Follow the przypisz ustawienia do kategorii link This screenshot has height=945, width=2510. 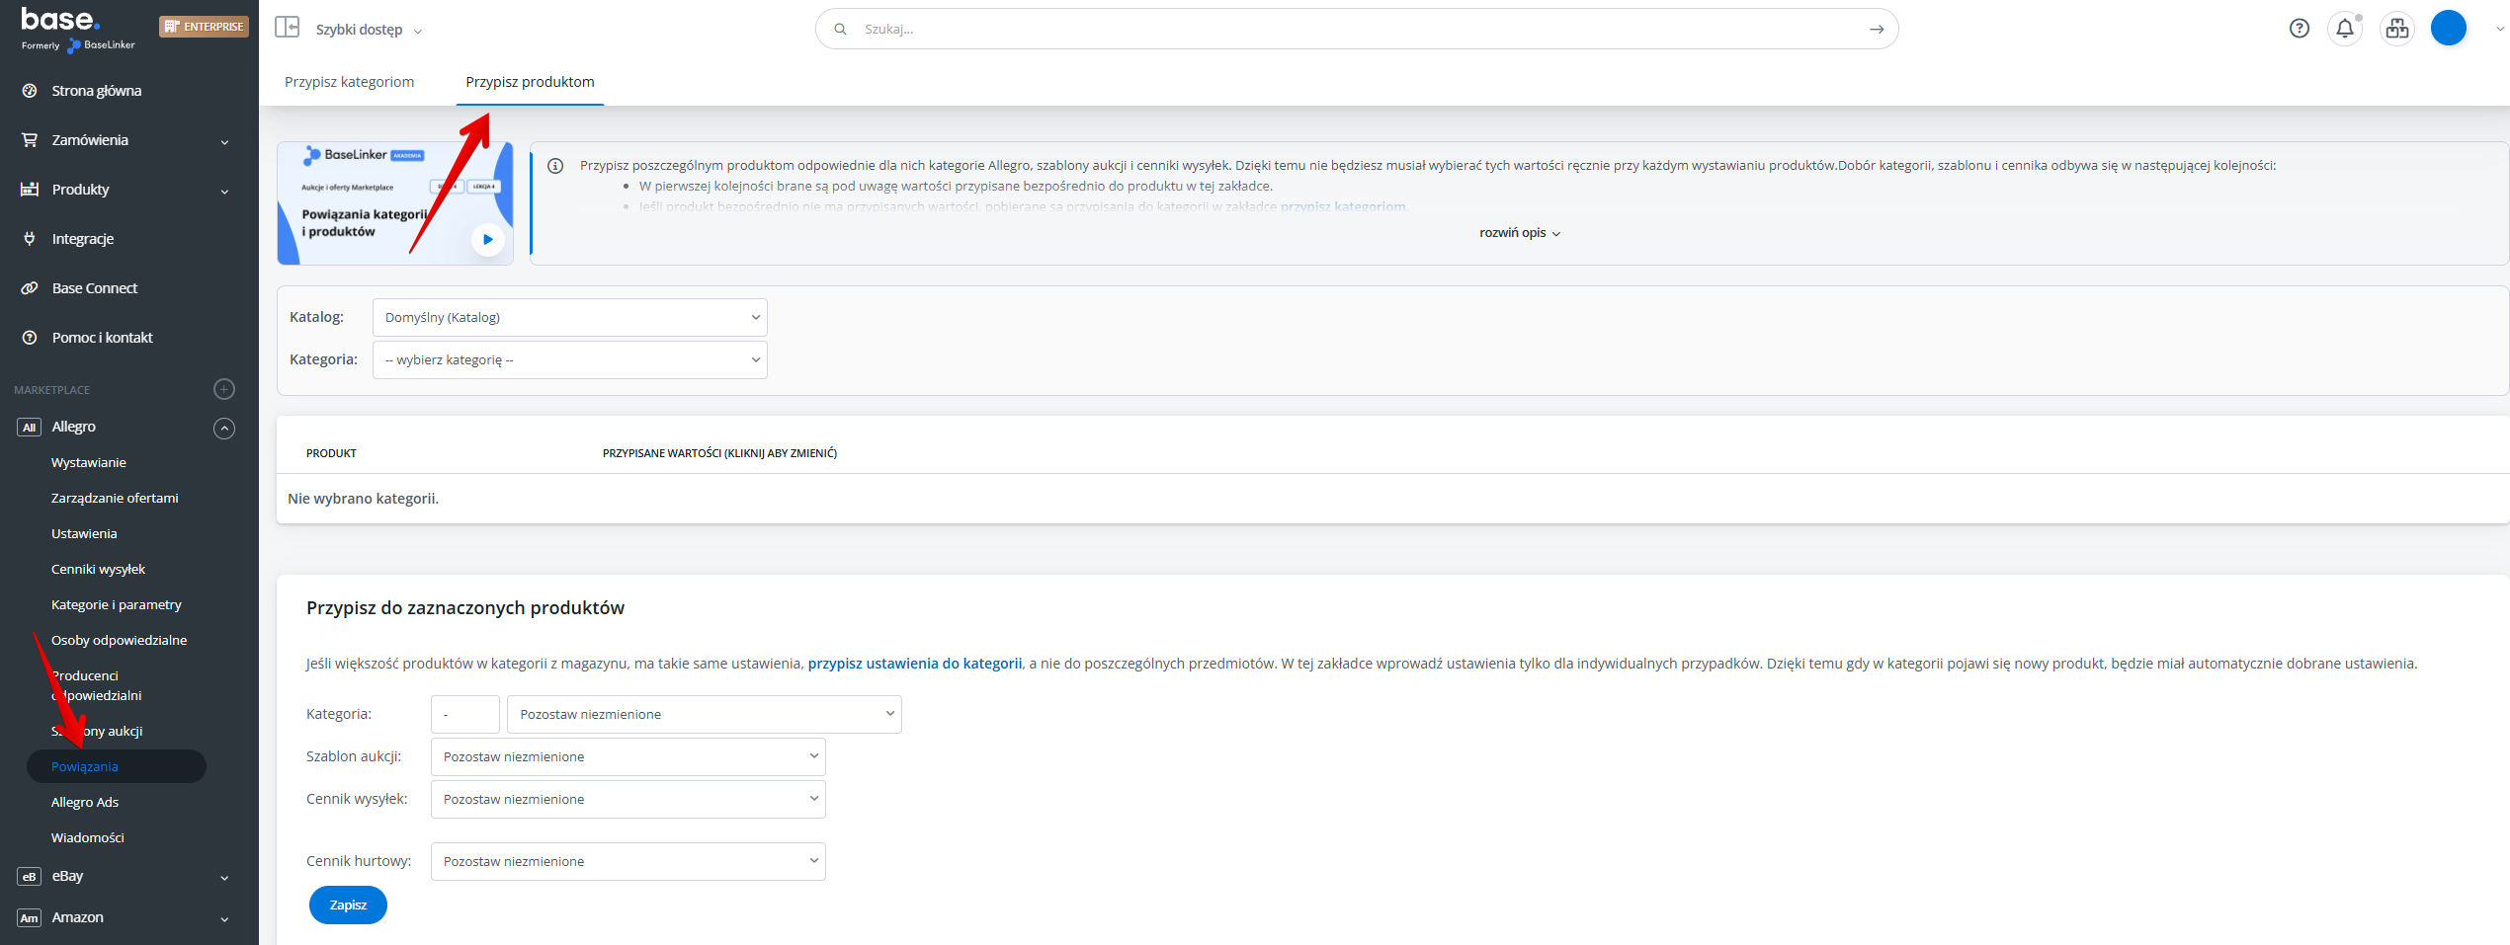click(x=914, y=664)
